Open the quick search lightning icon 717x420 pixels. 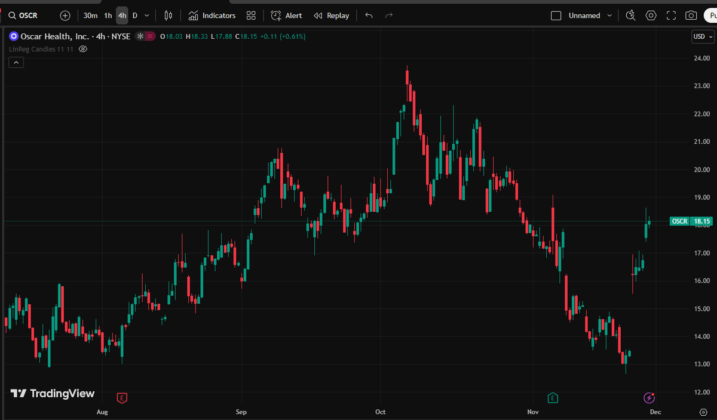[630, 16]
